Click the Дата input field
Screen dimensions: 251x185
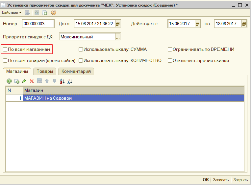(x=95, y=24)
